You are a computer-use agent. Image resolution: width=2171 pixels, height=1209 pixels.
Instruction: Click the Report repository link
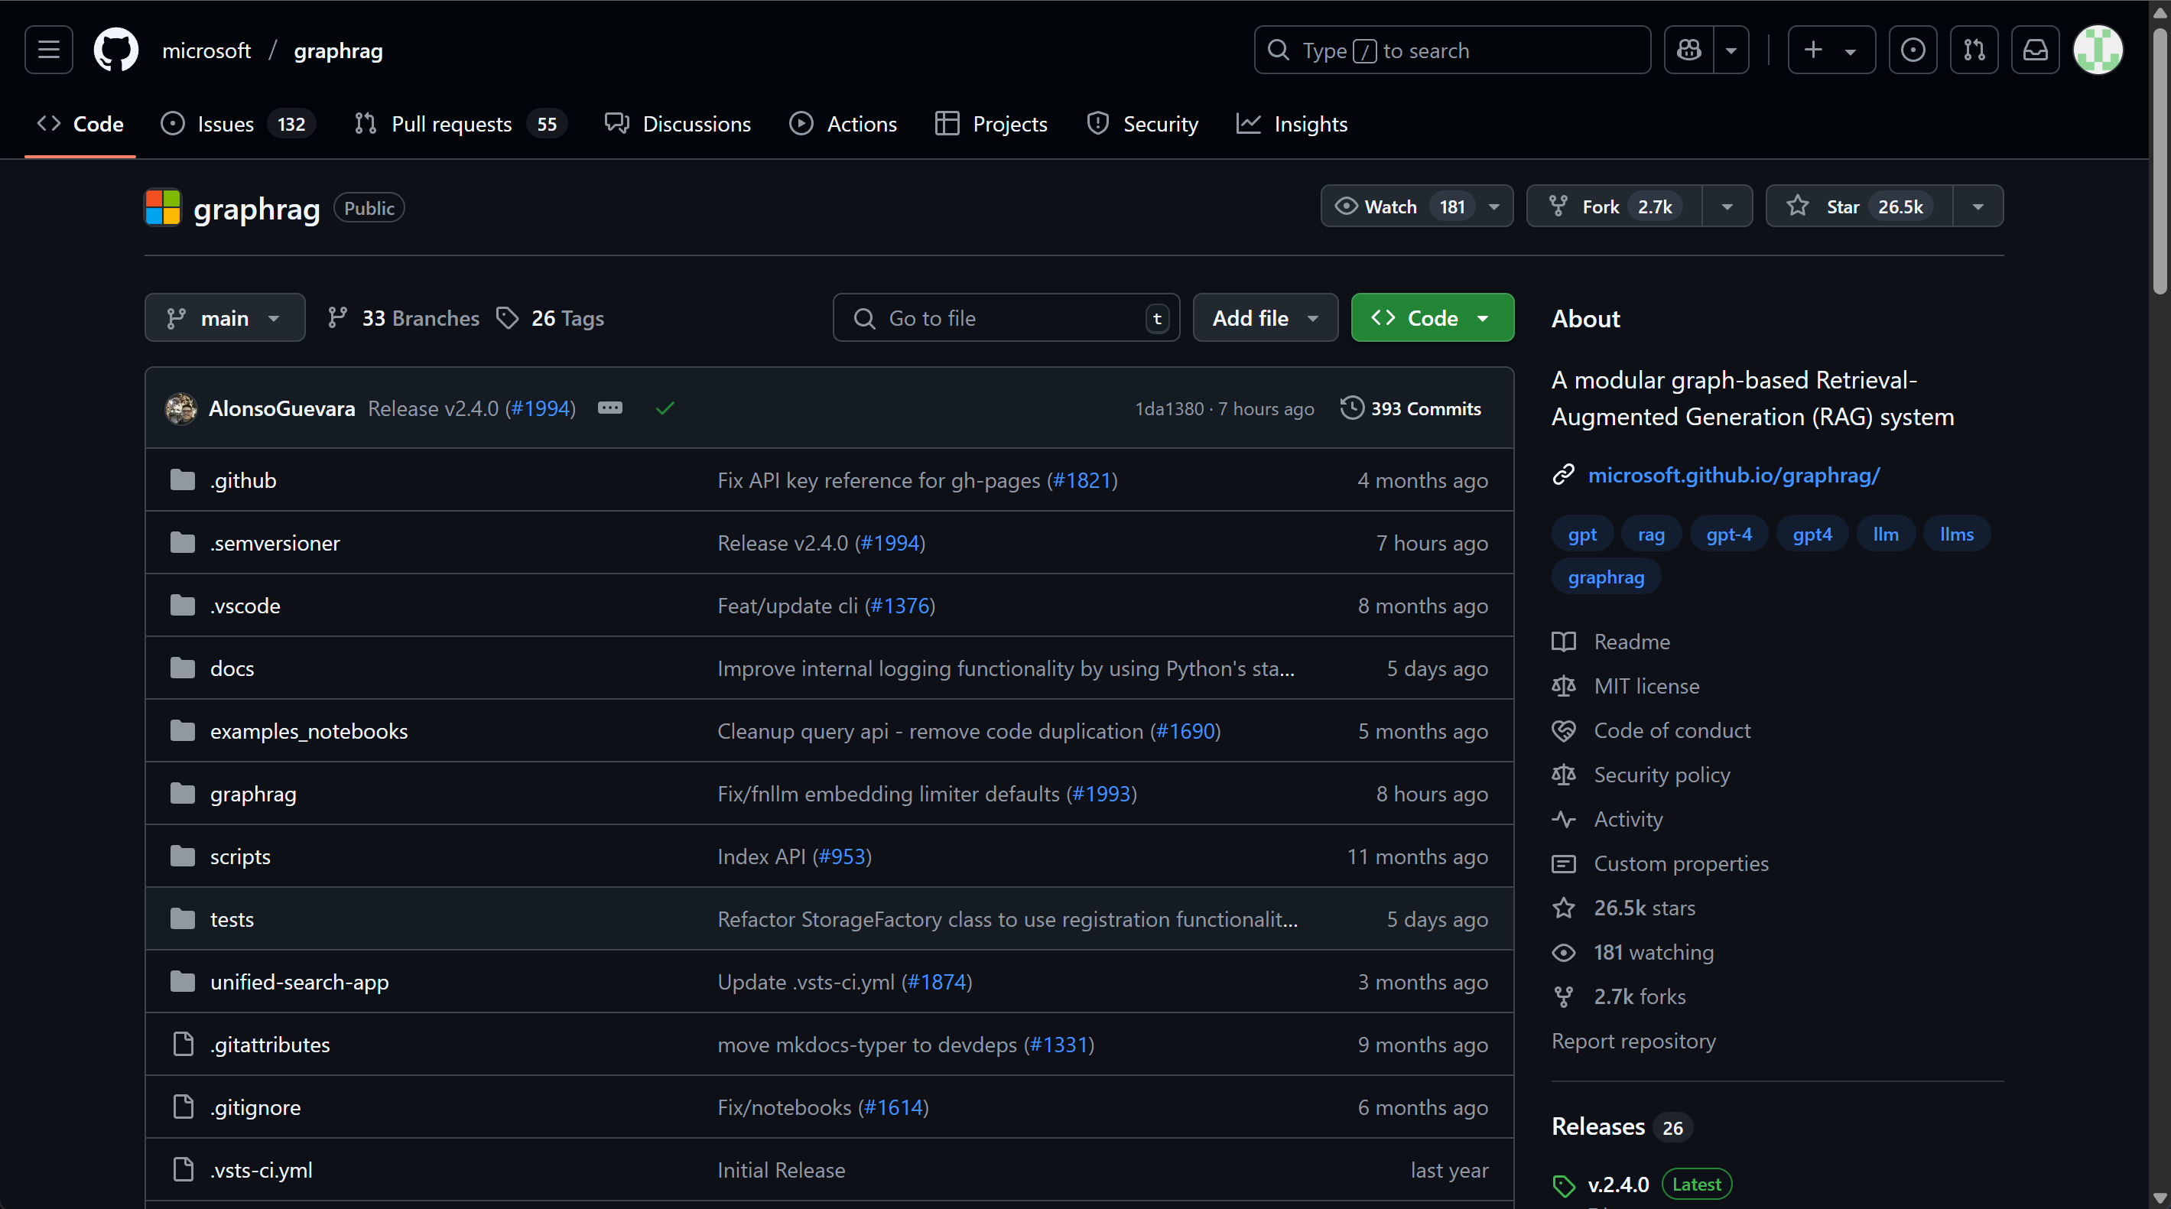pos(1633,1042)
